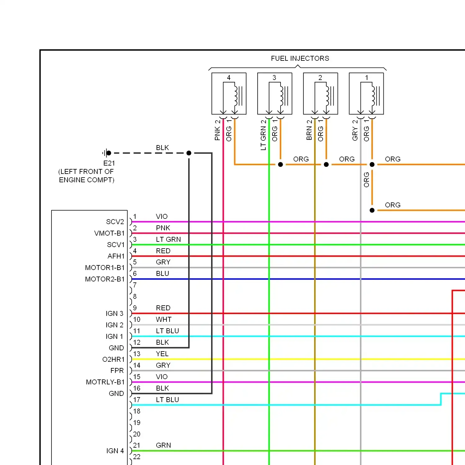Click the pin 18 connector number
This screenshot has width=465, height=465.
137,411
